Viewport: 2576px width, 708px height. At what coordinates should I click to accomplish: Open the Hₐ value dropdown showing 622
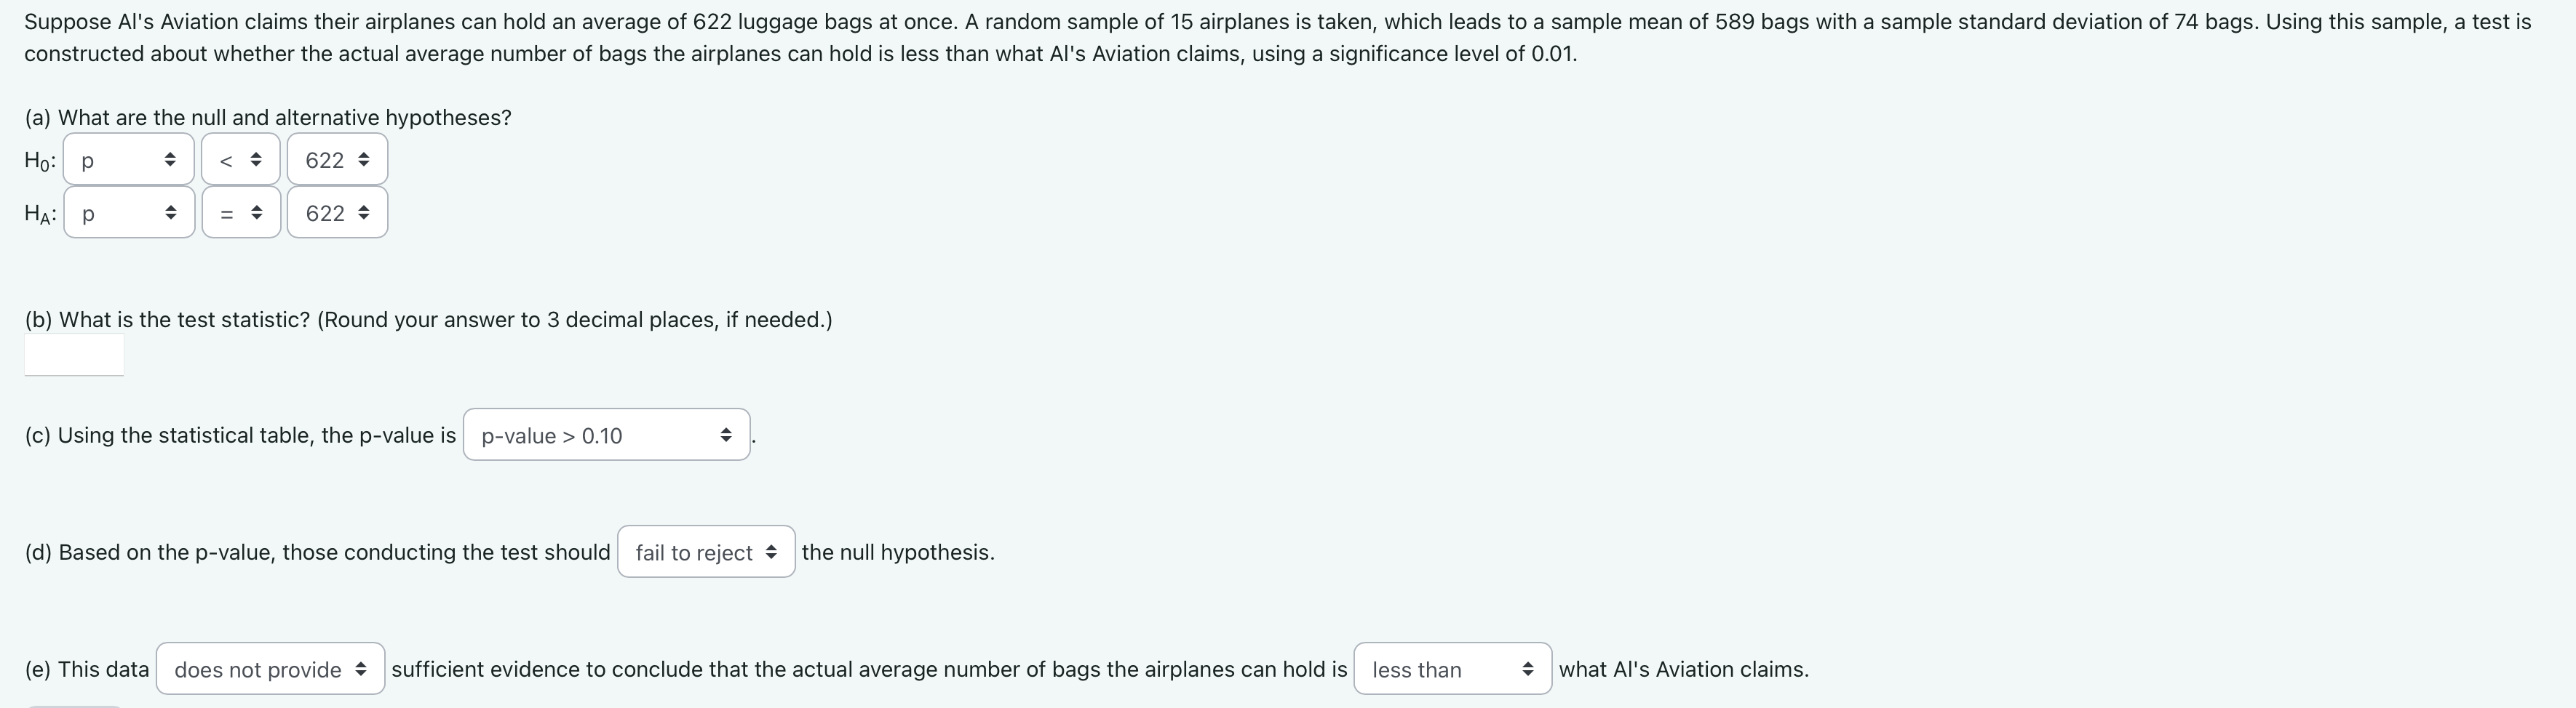click(336, 213)
